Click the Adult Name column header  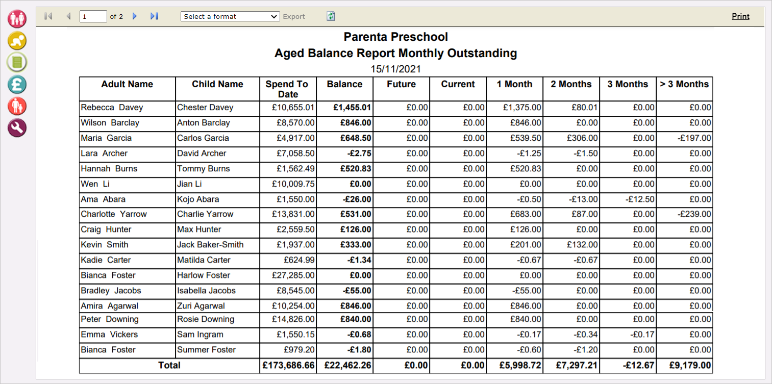(127, 84)
